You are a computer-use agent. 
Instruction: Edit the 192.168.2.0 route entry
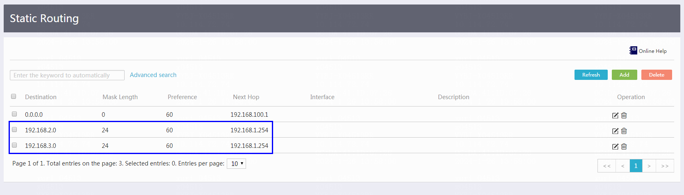[615, 131]
